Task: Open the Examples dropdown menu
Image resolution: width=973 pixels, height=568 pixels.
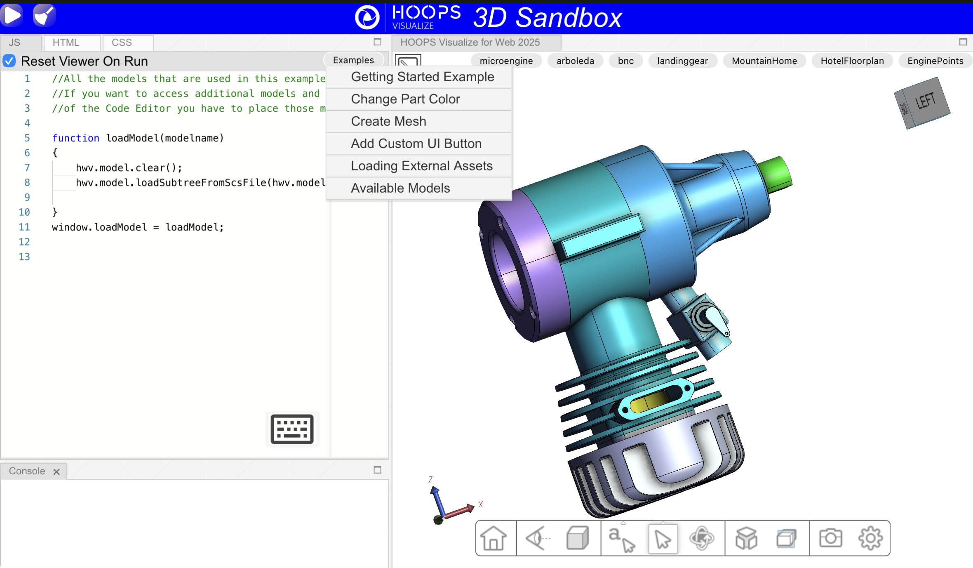Action: pyautogui.click(x=353, y=60)
